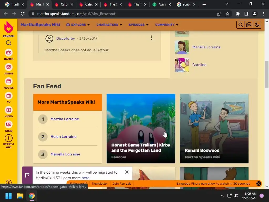This screenshot has width=269, height=202.
Task: Click the Start a Wiki plus icon
Action: pos(9,138)
